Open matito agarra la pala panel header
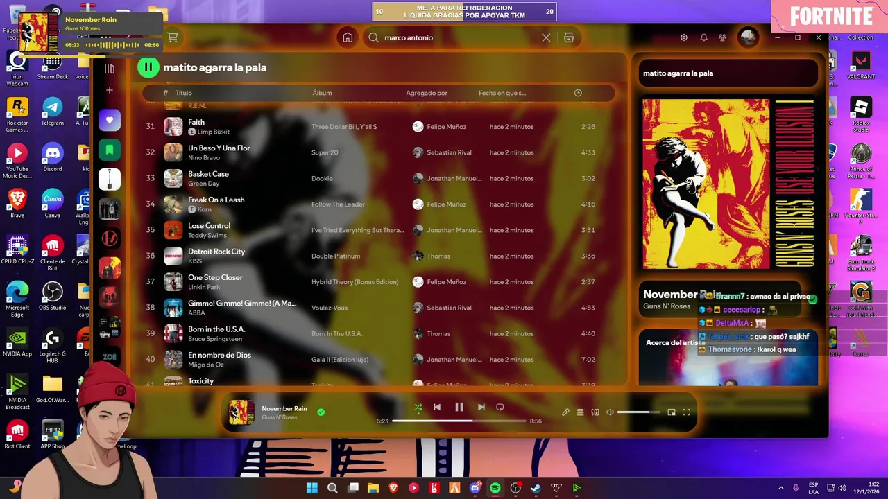The width and height of the screenshot is (888, 499). pos(678,73)
